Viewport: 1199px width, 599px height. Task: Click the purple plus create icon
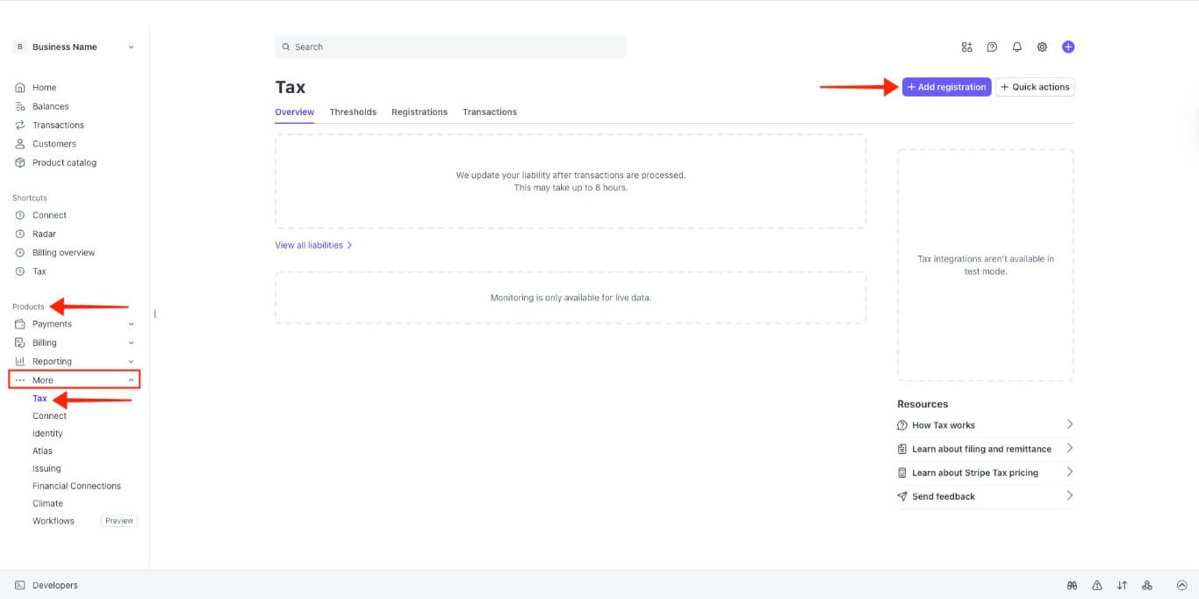[x=1067, y=47]
